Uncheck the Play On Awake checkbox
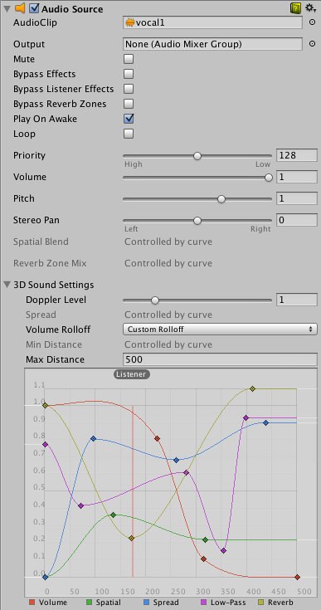This screenshot has height=610, width=321. pyautogui.click(x=129, y=119)
